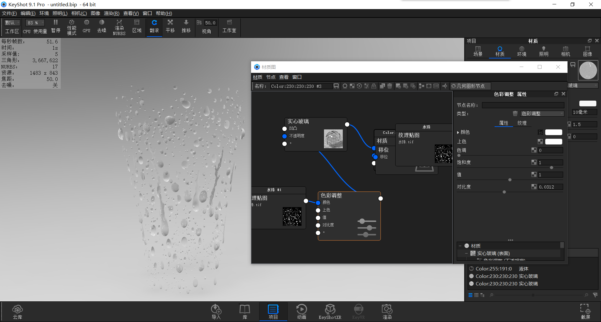Screen dimensions: 601x322
Task: Switch rendering to GPU mode
Action: [86, 27]
